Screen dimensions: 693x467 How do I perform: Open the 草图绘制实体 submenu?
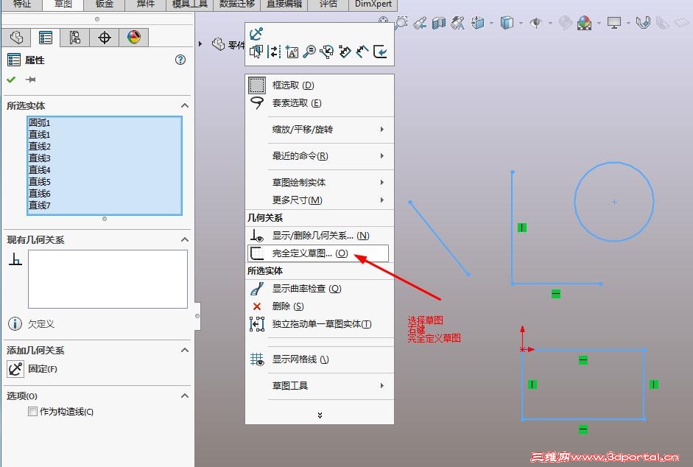[320, 182]
